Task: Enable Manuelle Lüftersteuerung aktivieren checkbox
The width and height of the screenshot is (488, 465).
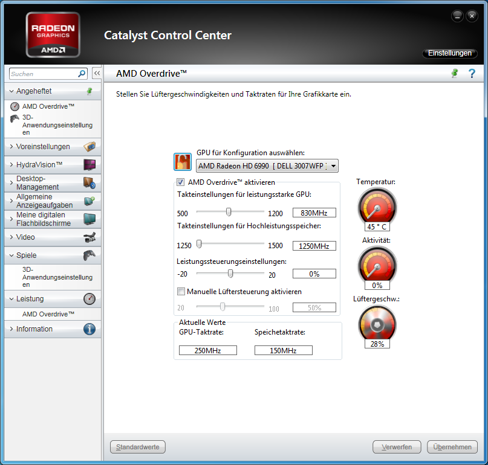Action: point(181,291)
